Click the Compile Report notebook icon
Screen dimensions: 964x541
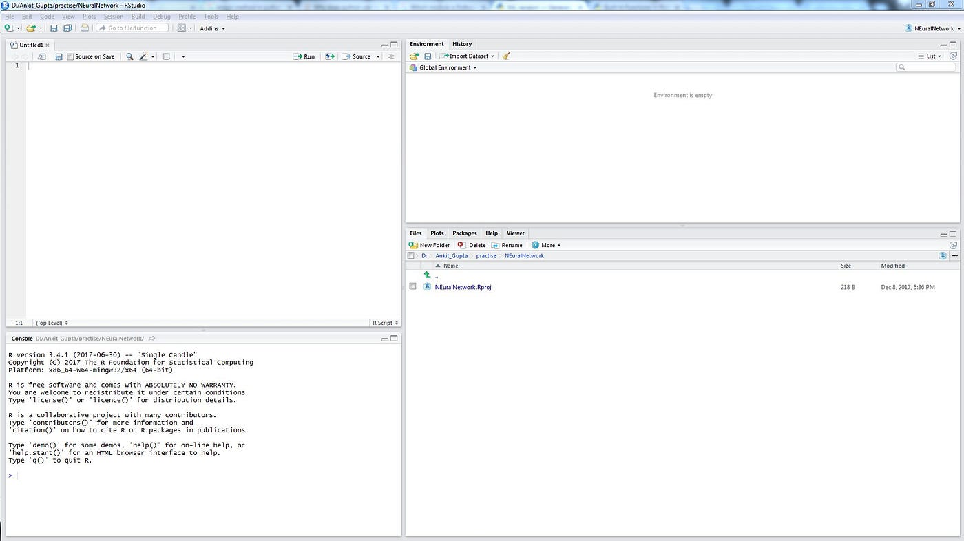click(166, 56)
